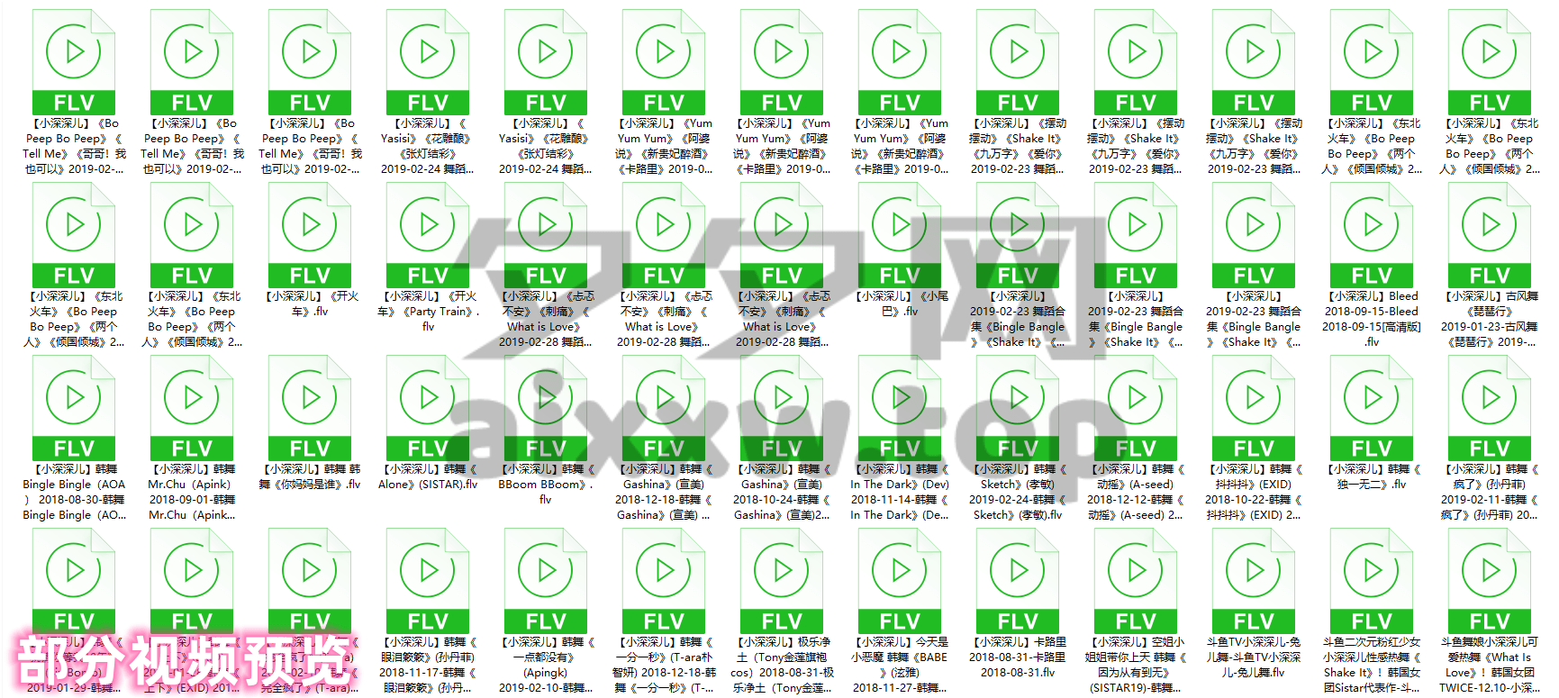The height and width of the screenshot is (698, 1559).
Task: Click the 《开火车》《Party Train》.flv file icon
Action: 428,235
